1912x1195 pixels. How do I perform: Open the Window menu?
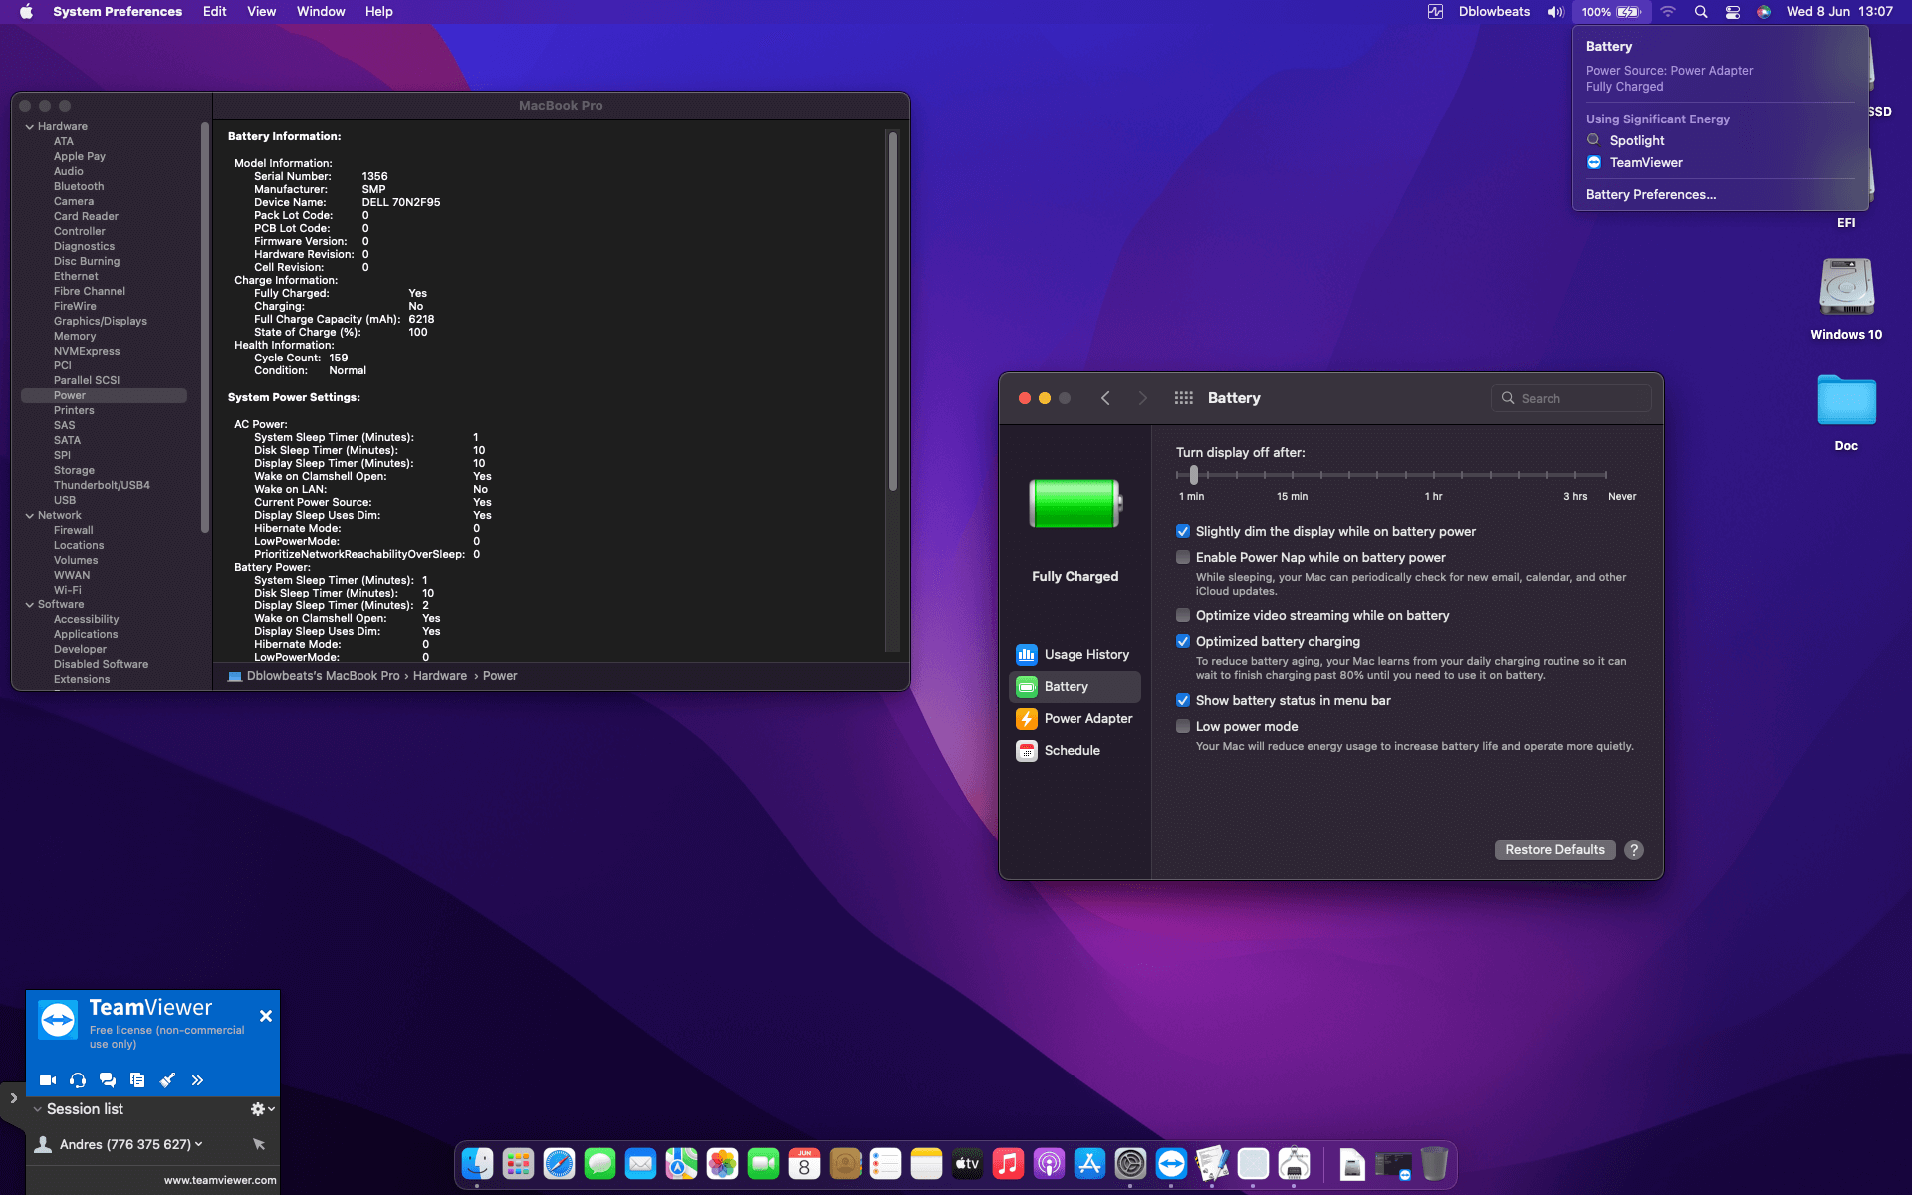click(320, 11)
